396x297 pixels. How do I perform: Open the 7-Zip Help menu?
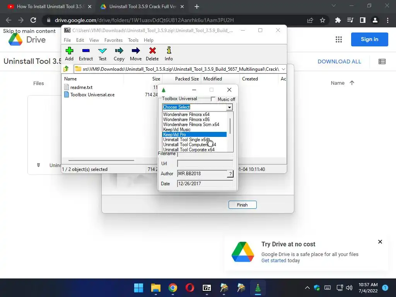click(148, 40)
